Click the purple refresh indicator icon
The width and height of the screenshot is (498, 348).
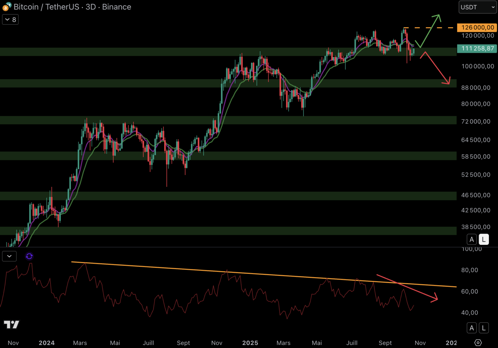coord(29,256)
